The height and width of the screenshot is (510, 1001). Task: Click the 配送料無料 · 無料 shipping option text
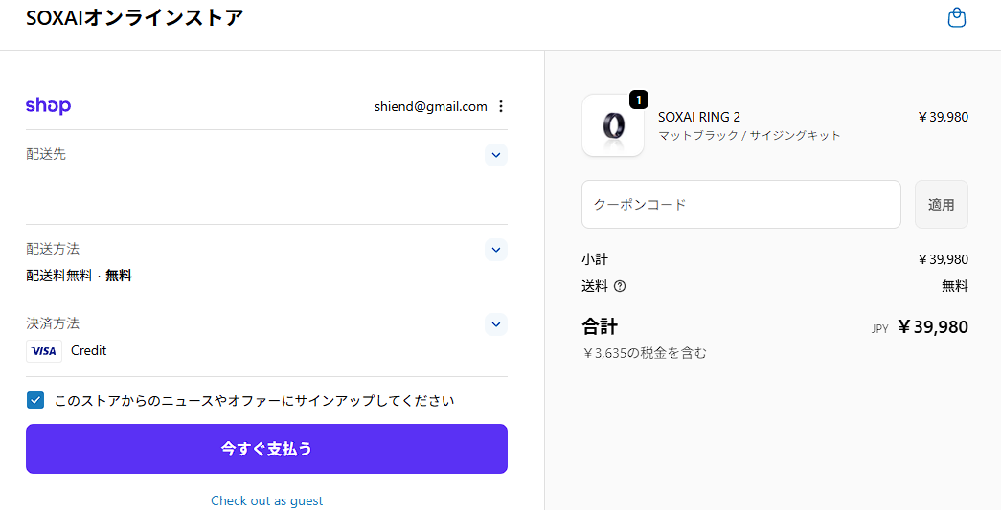click(80, 276)
